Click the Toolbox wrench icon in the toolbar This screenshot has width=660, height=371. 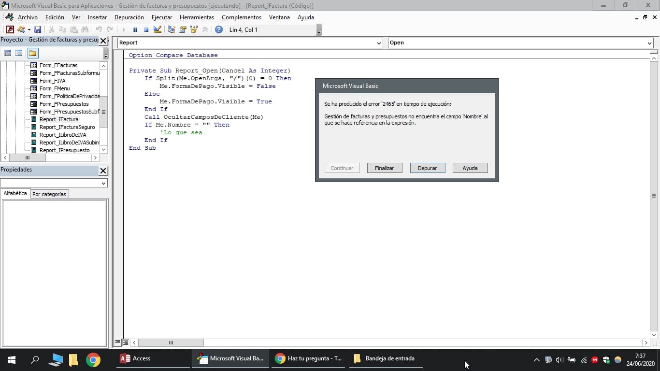[205, 29]
